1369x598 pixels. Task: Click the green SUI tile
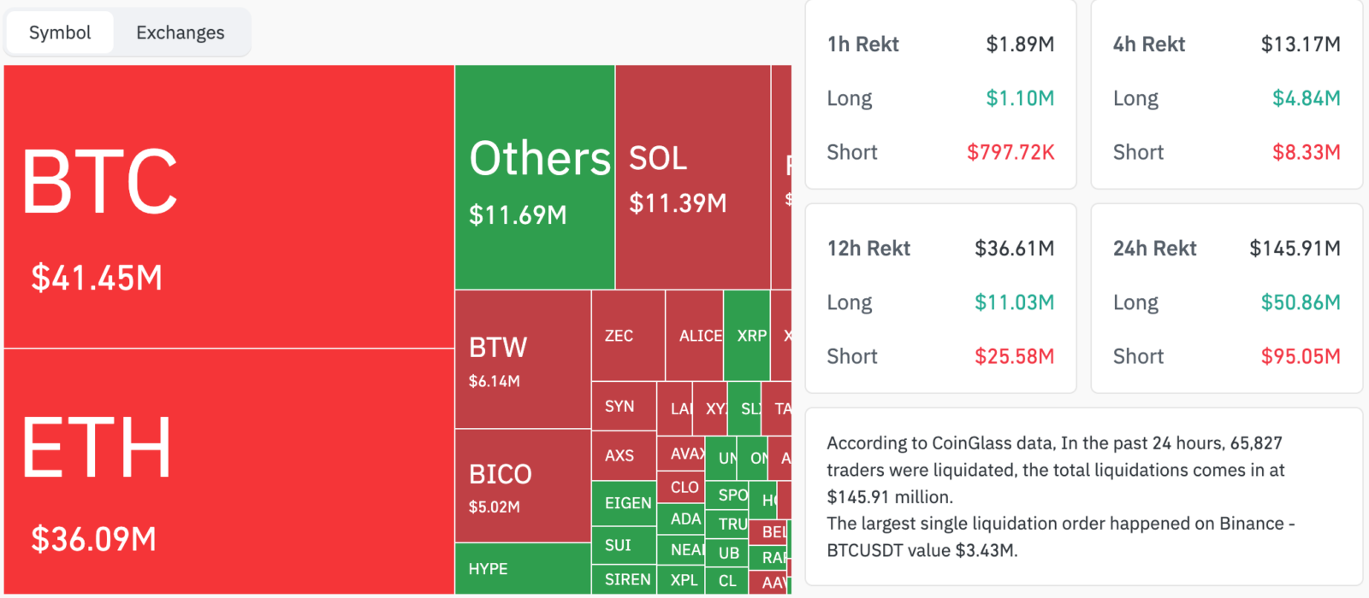click(x=624, y=545)
